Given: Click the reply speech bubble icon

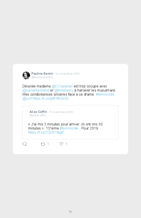Looking at the screenshot, I should (25, 144).
